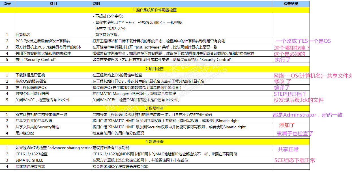Click description 在双方计算机上选定终端总线网卡
Screen dimensions: 352x183
[x=140, y=160]
